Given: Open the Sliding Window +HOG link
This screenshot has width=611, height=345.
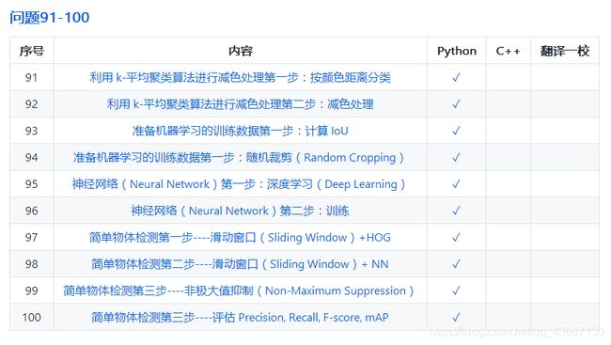Looking at the screenshot, I should tap(240, 238).
